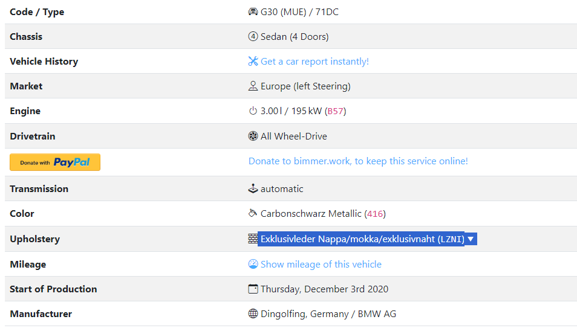Click the power icon beside engine specs
577x334 pixels.
point(253,111)
